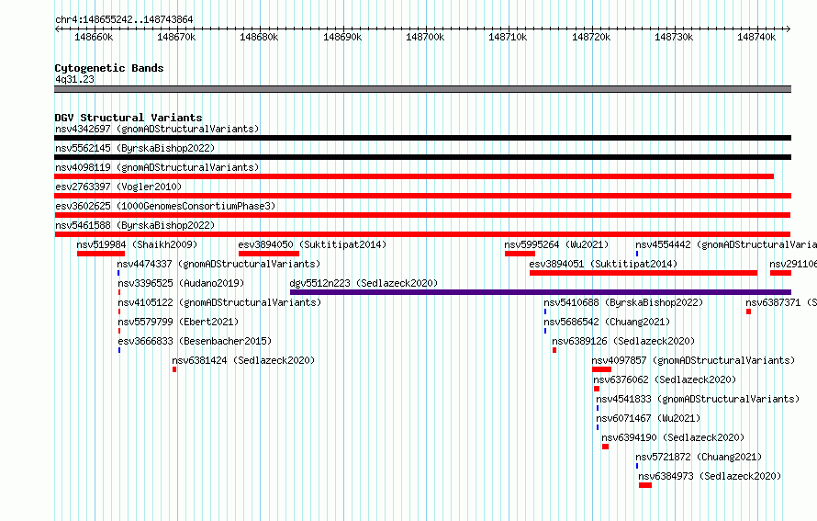Select the red nsv4098119 variant bar

414,176
